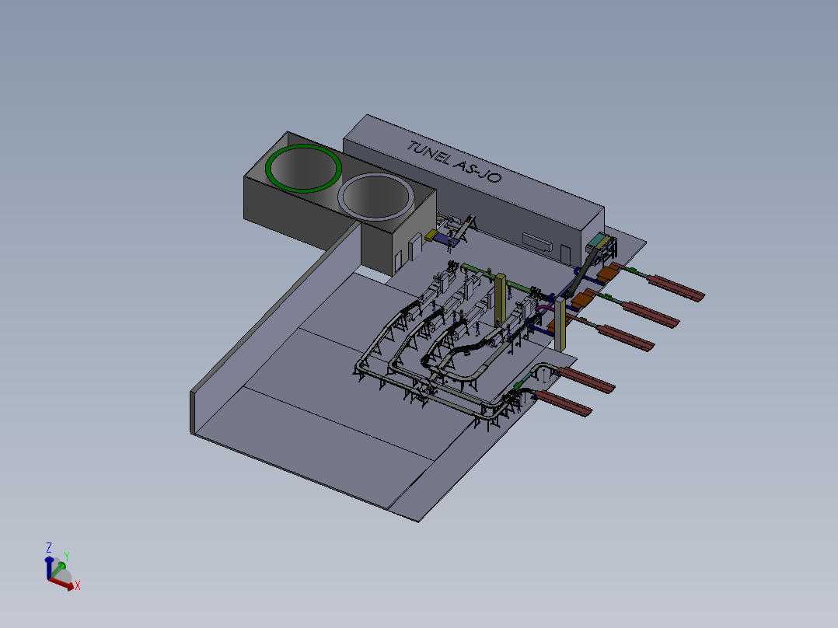838x628 pixels.
Task: Click the blue Z axis of the triad
Action: point(49,567)
